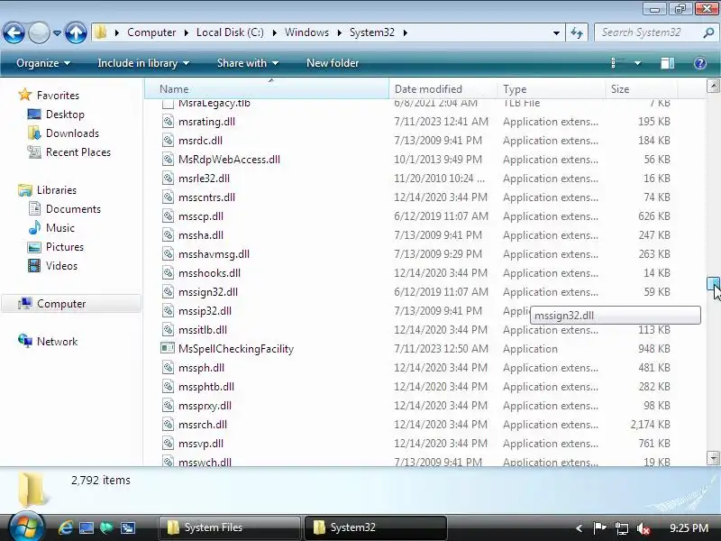Image resolution: width=721 pixels, height=541 pixels.
Task: Select the msrle32.dll file icon
Action: pos(168,178)
